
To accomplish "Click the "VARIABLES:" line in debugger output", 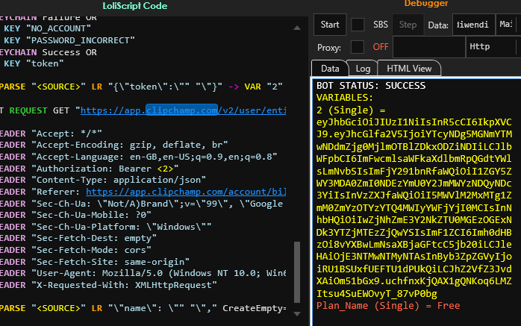I will point(345,98).
